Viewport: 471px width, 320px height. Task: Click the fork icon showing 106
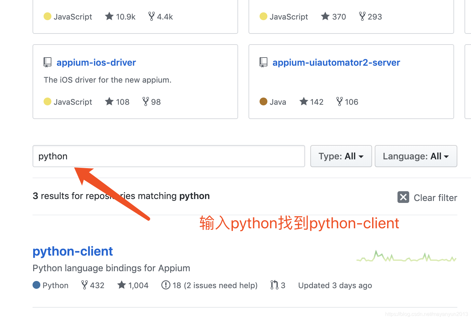coord(339,101)
